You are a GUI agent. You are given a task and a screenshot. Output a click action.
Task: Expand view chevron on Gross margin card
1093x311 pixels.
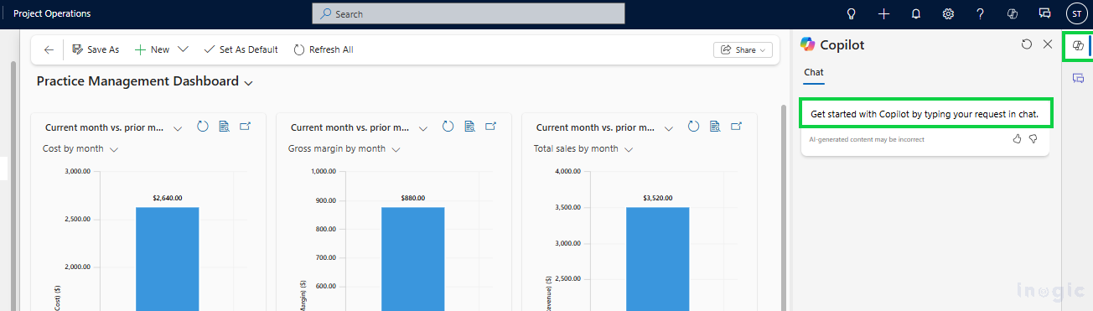click(423, 128)
